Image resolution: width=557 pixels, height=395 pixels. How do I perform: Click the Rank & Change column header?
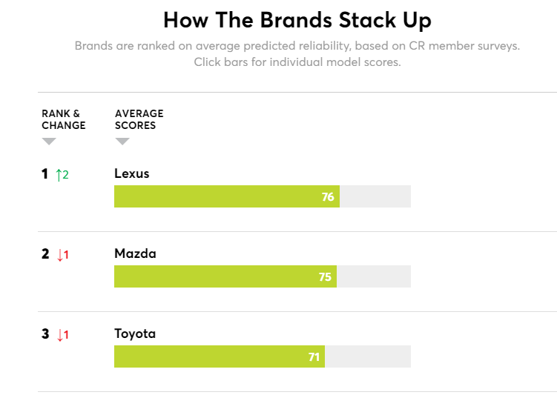coord(64,119)
